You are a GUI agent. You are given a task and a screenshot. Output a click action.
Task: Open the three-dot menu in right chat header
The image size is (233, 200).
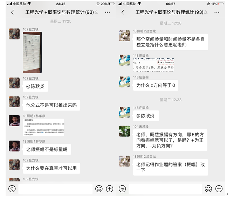(x=218, y=12)
